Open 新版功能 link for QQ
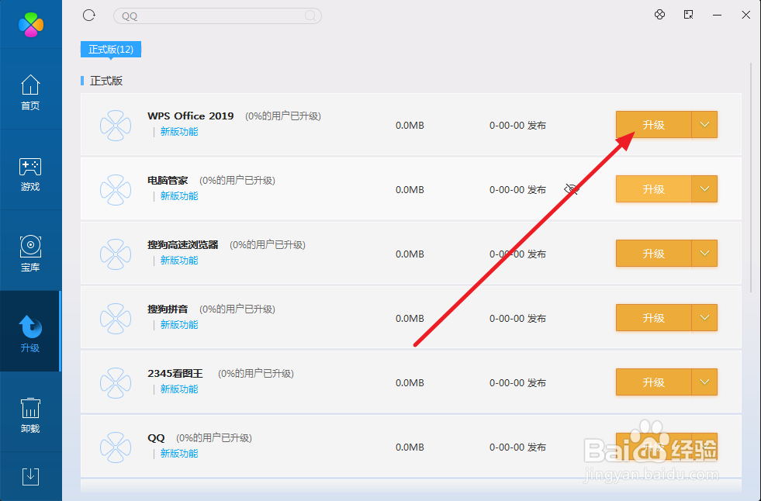Image resolution: width=761 pixels, height=501 pixels. [x=179, y=454]
